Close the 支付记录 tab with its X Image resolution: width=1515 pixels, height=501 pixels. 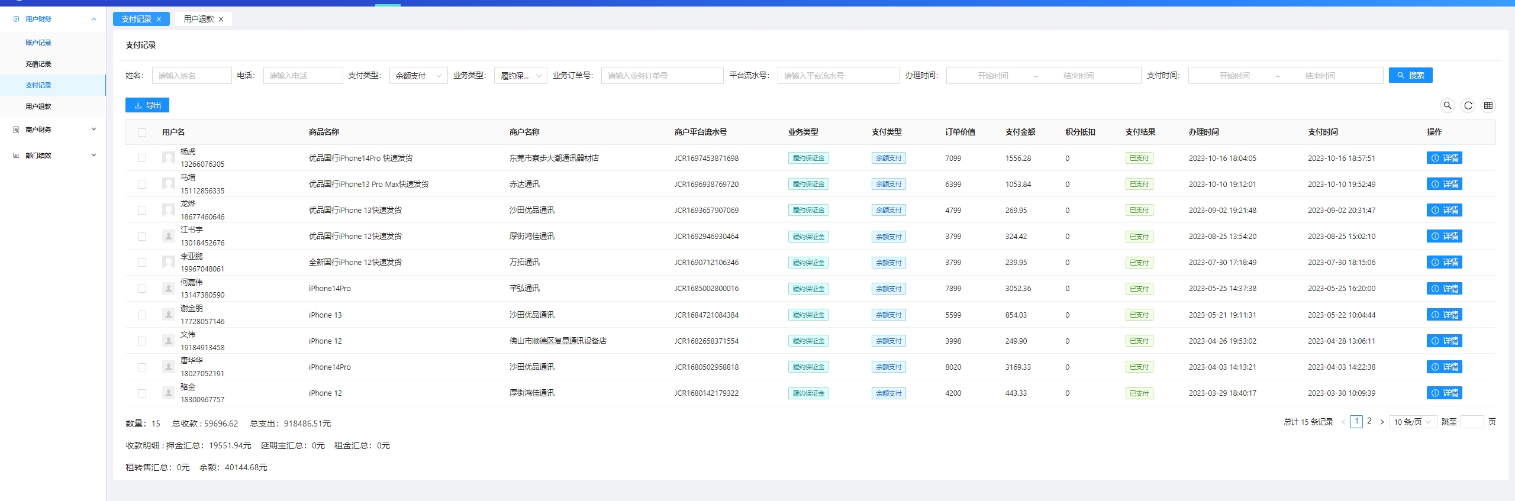click(159, 20)
